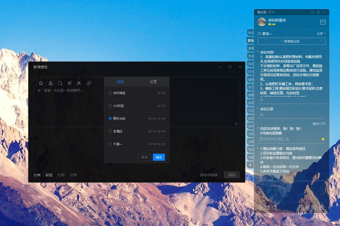Click the magnifier search icon in editor toolbar
This screenshot has width=340, height=226.
60,83
